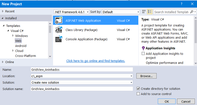197x105 pixels.
Task: Click the ASP.NET Web Application template icon
Action: click(59, 20)
